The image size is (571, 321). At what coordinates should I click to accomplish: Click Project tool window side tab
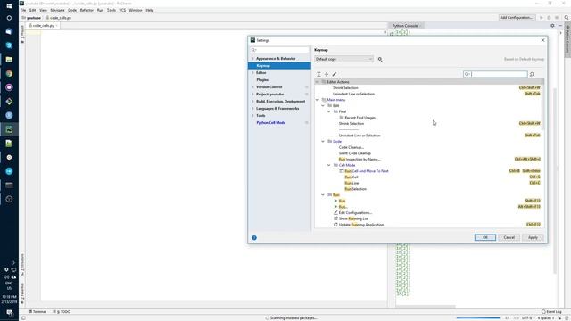[22, 34]
